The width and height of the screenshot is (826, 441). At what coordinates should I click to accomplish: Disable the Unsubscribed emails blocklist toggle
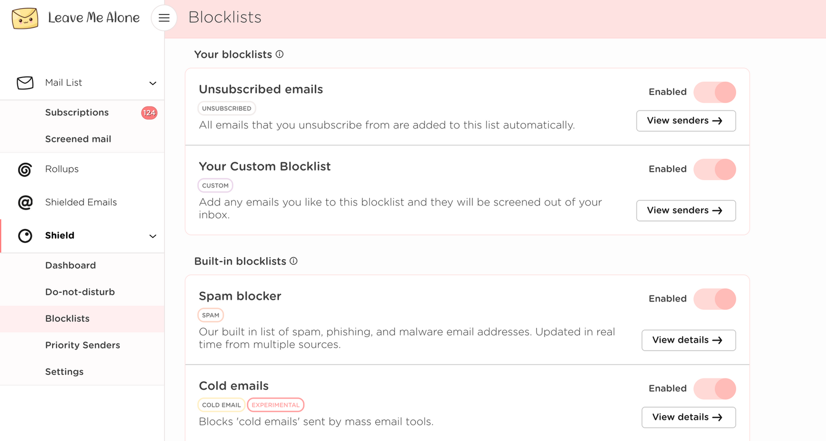[714, 92]
